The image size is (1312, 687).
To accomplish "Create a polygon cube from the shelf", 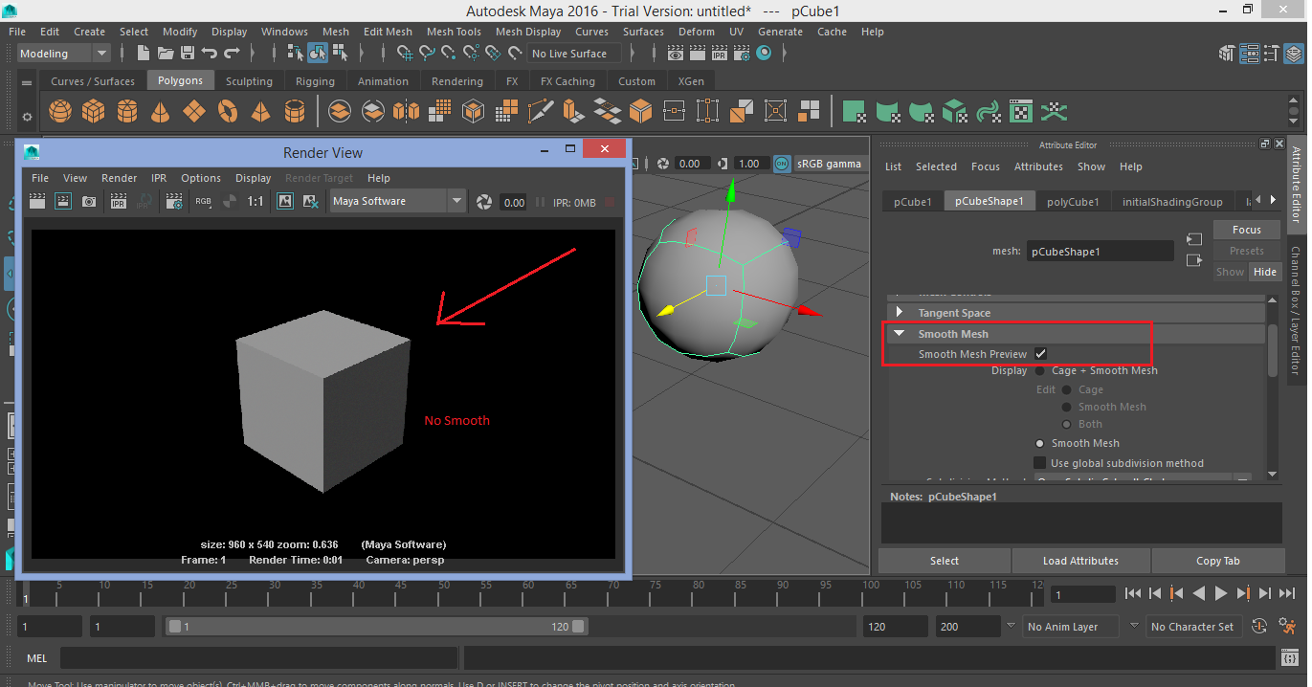I will (x=94, y=112).
